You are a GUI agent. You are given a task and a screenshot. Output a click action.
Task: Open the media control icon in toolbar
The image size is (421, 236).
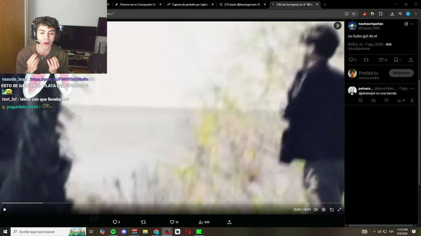click(400, 14)
